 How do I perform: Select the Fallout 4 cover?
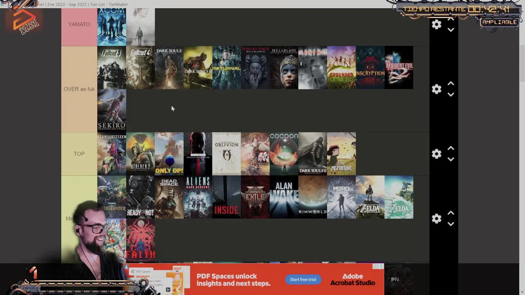point(140,68)
